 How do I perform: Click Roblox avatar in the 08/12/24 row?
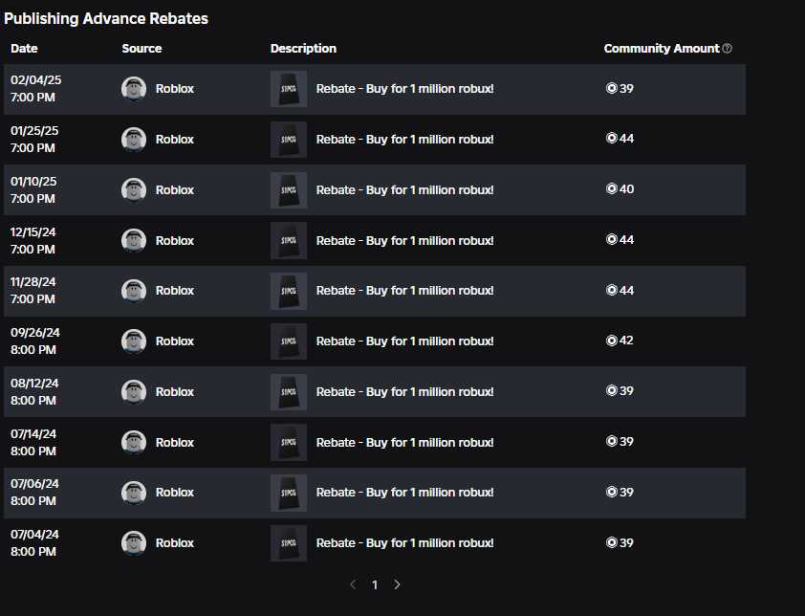134,391
